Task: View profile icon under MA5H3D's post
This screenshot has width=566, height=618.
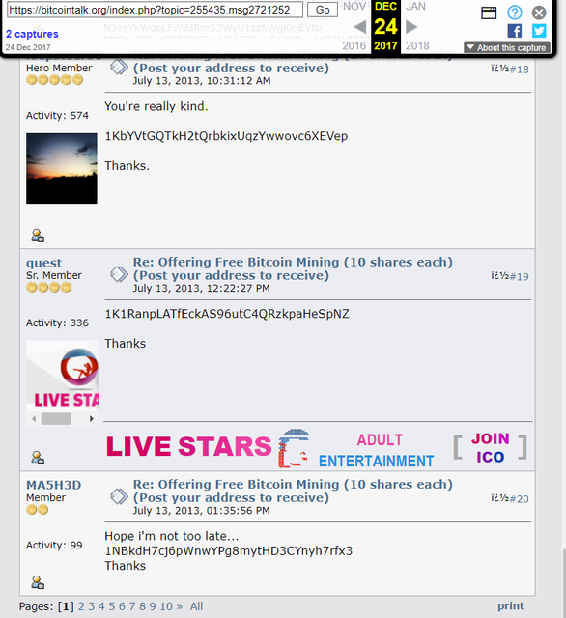Action: coord(38,582)
